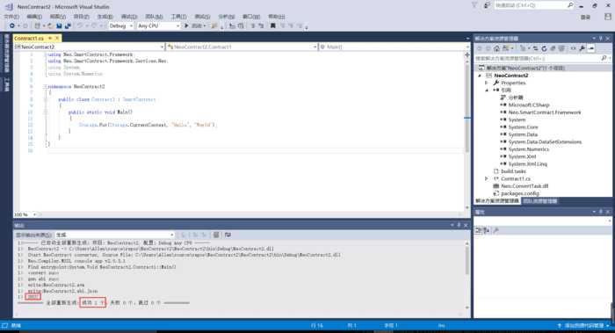Viewport: 615px width, 333px height.
Task: Expand the Properties node in the solution tree
Action: [487, 83]
